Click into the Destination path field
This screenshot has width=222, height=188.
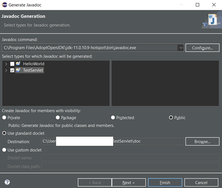(x=113, y=141)
